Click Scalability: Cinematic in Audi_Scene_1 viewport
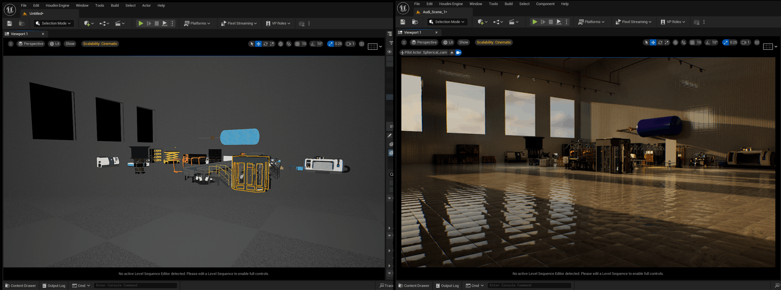Screen dimensions: 781x290 [494, 42]
